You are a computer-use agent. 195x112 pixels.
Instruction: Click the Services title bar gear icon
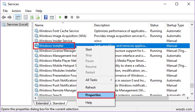click(4, 4)
